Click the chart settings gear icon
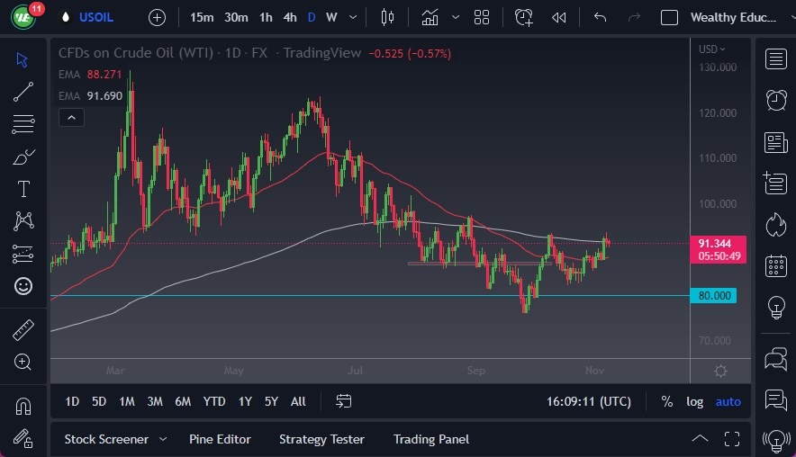 [720, 372]
